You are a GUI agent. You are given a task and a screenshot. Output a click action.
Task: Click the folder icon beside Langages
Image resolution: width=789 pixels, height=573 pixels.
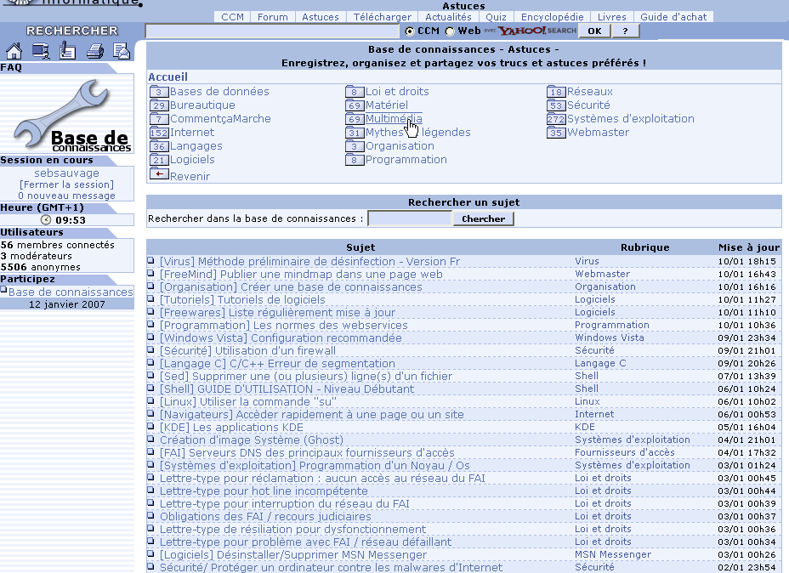tap(159, 145)
